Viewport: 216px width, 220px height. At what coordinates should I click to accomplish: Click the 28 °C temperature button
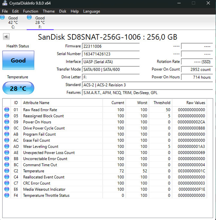tap(18, 88)
